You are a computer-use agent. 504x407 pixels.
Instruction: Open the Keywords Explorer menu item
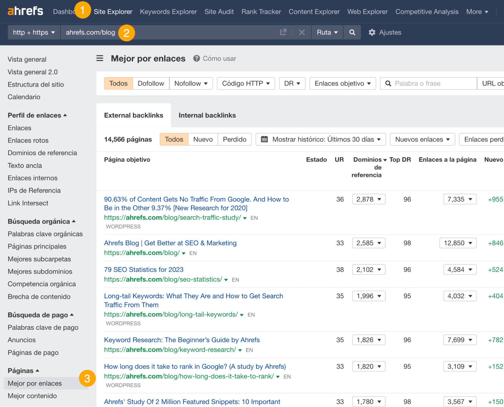pyautogui.click(x=168, y=11)
